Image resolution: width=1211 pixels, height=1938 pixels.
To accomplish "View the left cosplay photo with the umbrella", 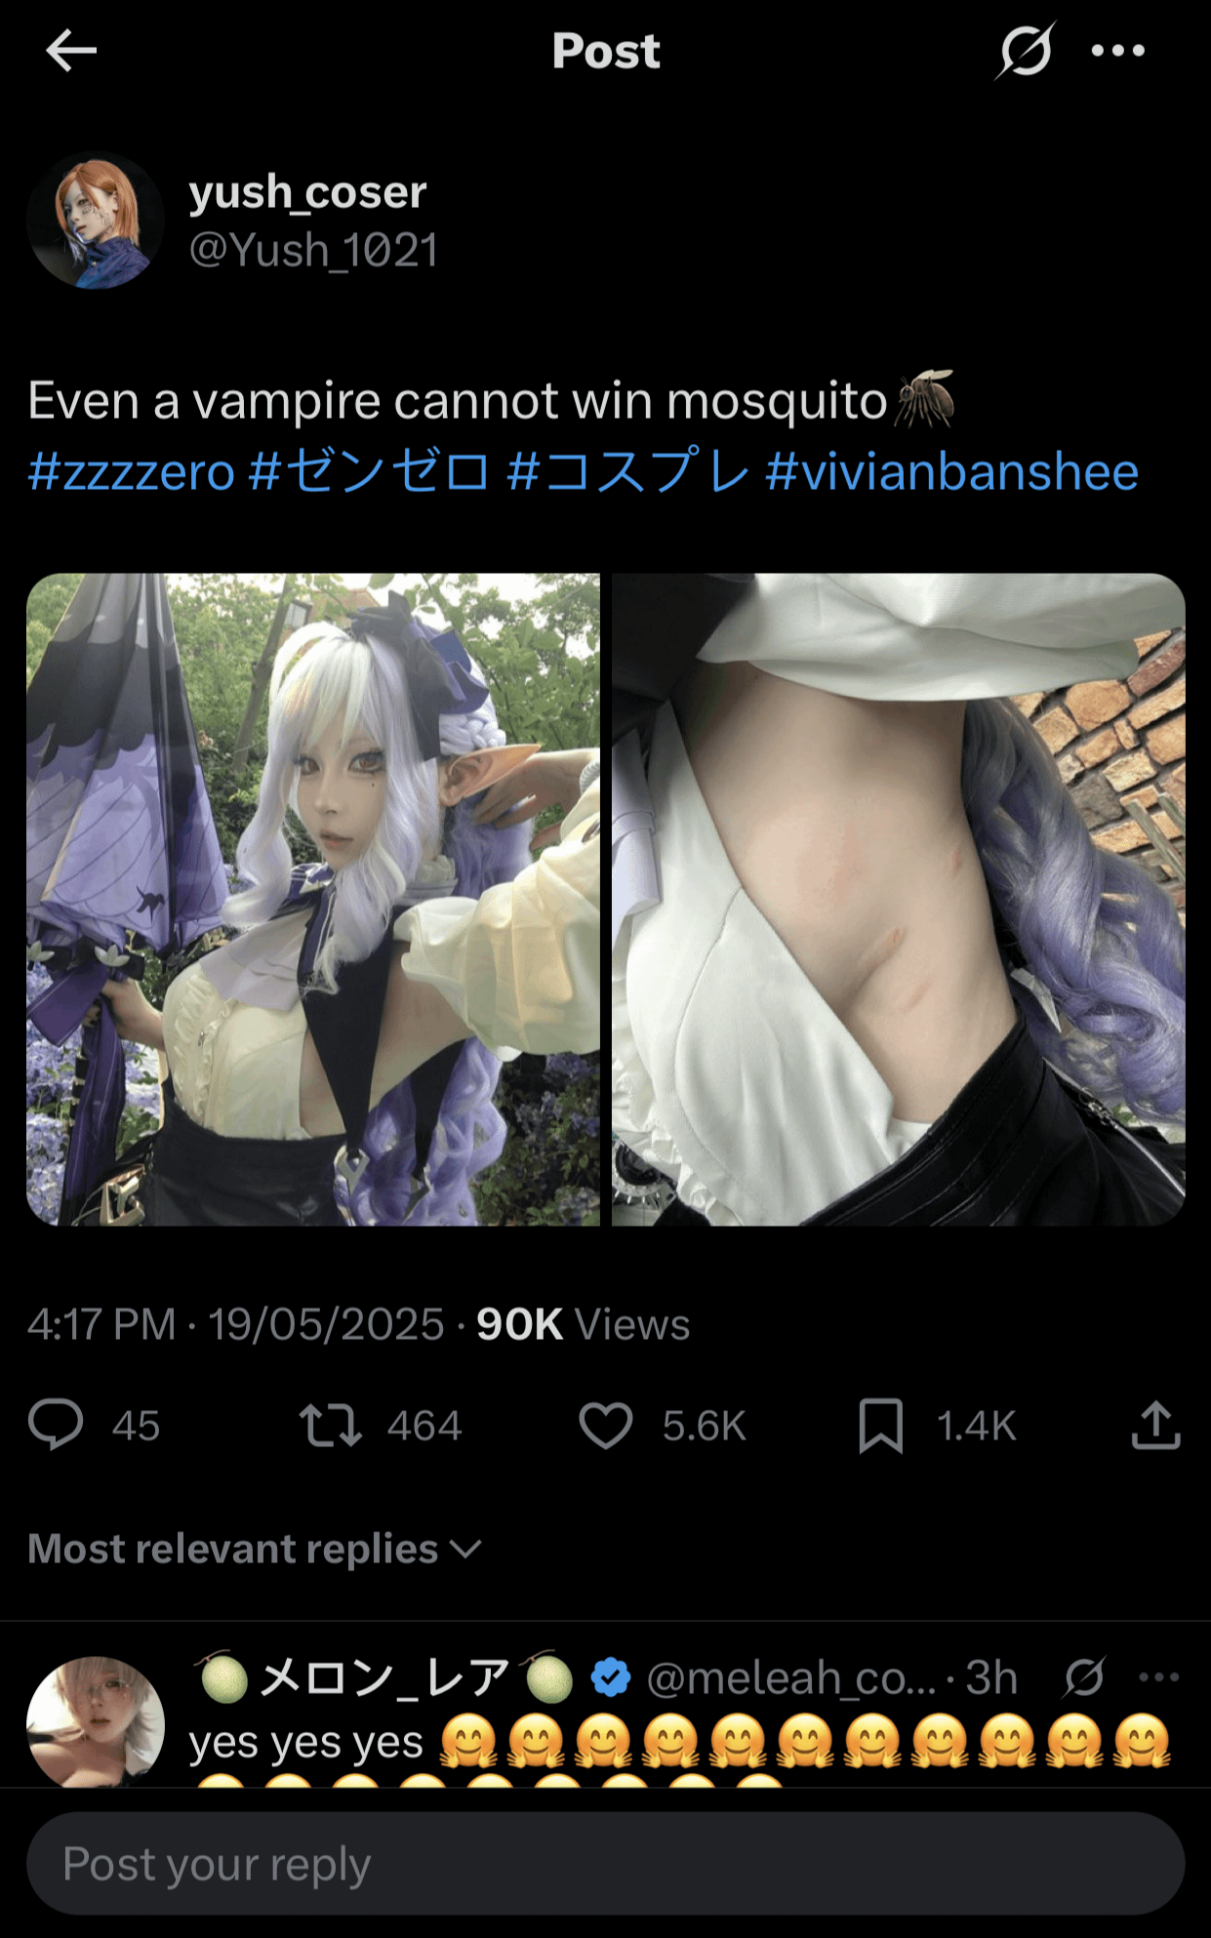I will point(313,899).
